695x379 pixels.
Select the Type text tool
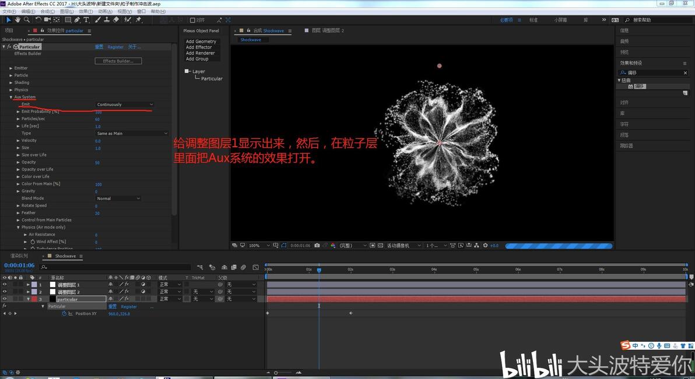(86, 20)
